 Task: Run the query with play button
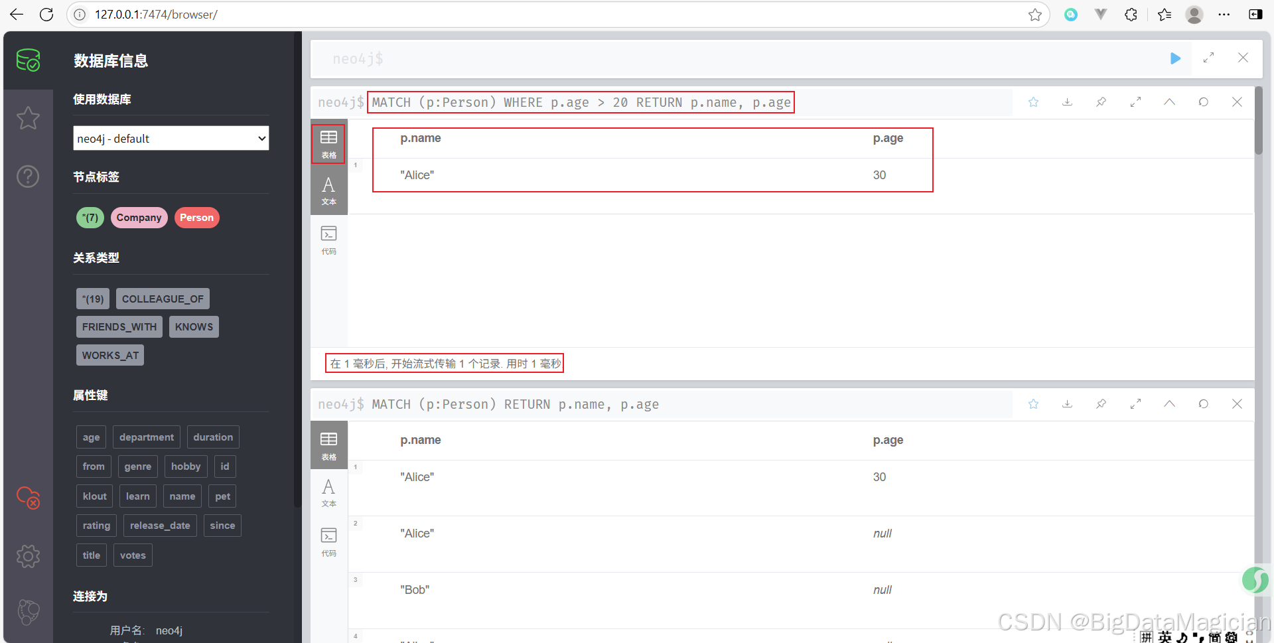click(x=1175, y=58)
